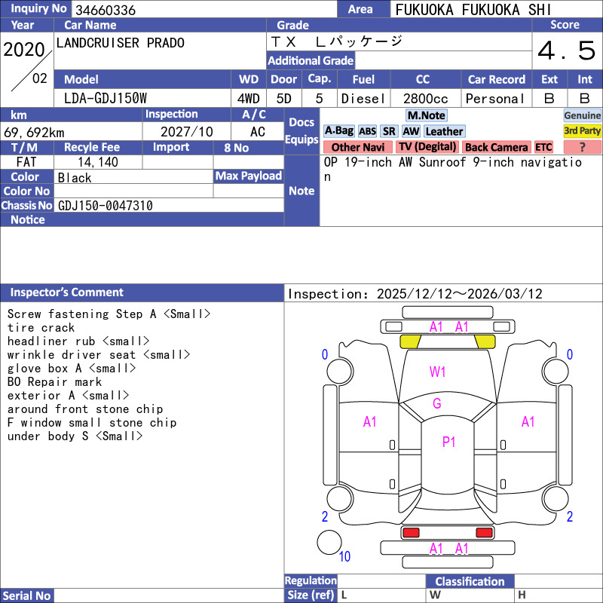603x603 pixels.
Task: Click the Other Navi equipment tag
Action: (x=358, y=147)
